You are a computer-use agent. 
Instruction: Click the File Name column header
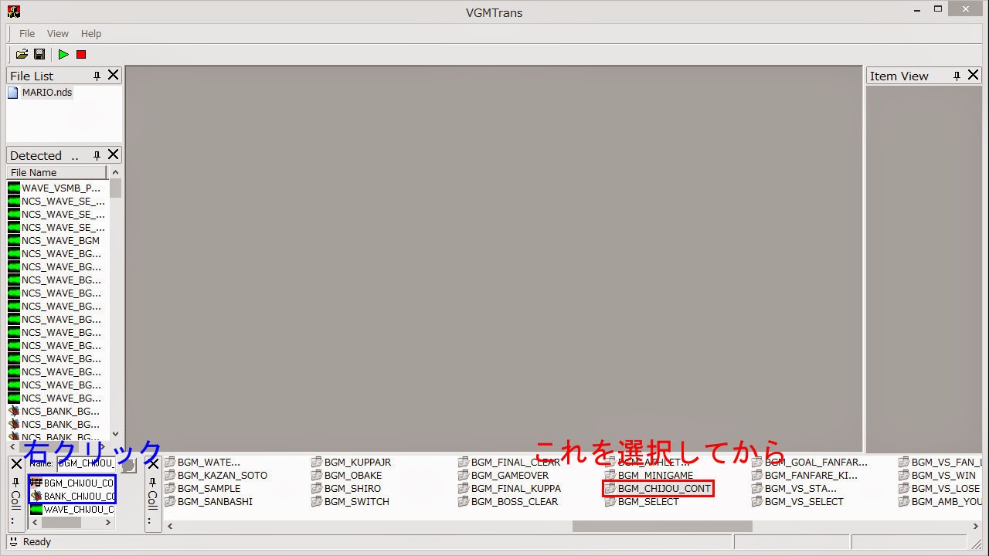click(57, 172)
